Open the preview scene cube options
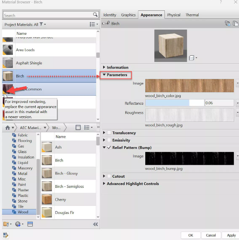This screenshot has height=240, width=239. [x=193, y=58]
